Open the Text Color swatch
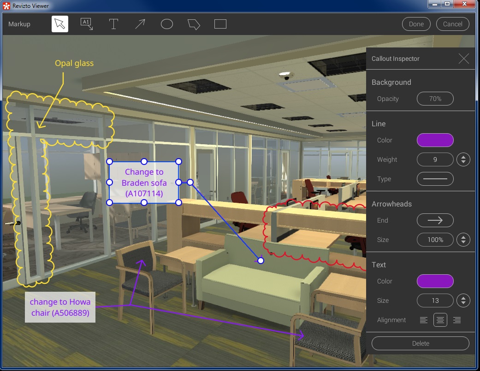Image resolution: width=480 pixels, height=371 pixels. (x=435, y=281)
